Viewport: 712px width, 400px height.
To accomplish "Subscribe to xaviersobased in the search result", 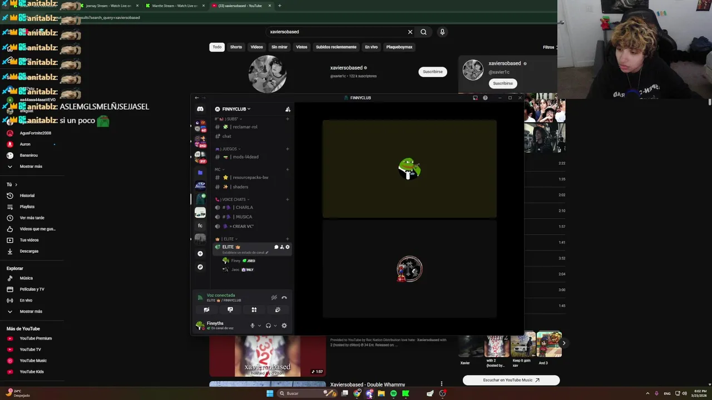I will point(432,72).
